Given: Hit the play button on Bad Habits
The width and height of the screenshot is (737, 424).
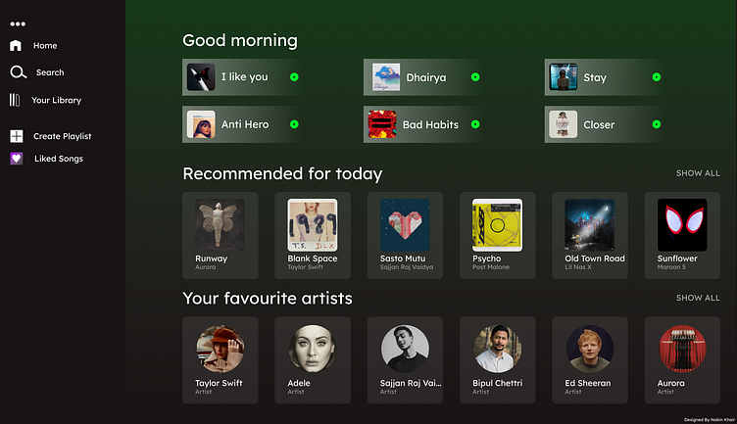Looking at the screenshot, I should [x=475, y=124].
